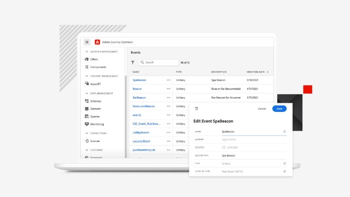Open the Offers sidebar item

coord(94,60)
